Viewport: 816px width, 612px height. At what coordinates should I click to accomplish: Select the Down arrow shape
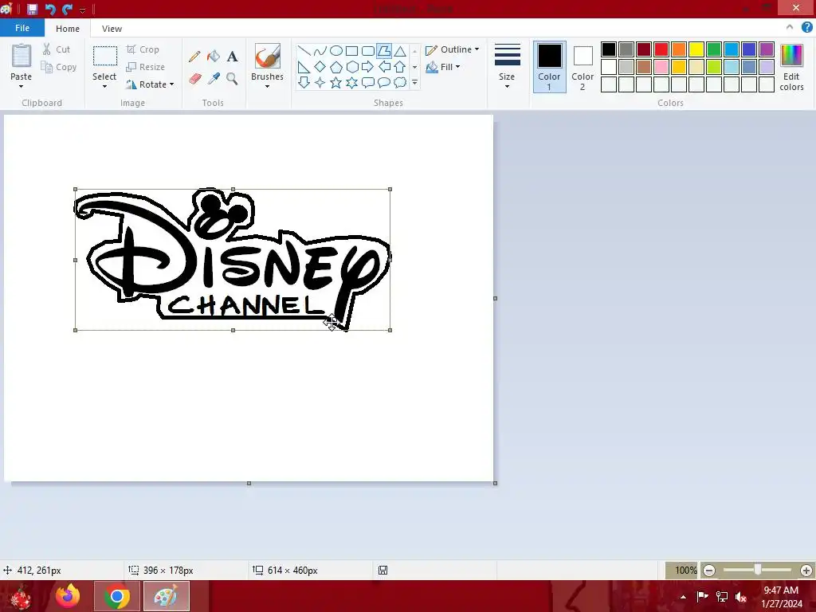coord(304,82)
